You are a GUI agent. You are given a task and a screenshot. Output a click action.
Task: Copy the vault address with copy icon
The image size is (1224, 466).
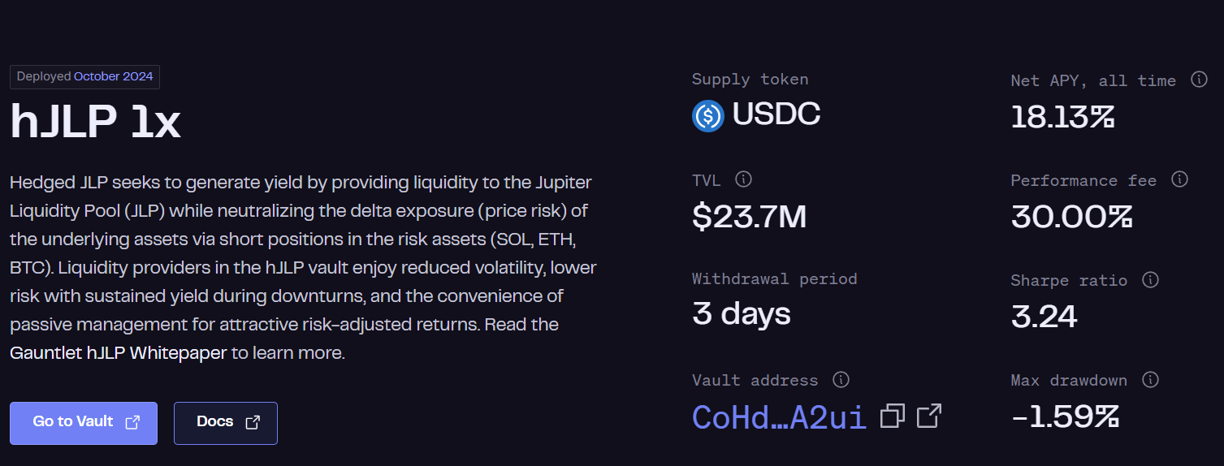pos(893,416)
